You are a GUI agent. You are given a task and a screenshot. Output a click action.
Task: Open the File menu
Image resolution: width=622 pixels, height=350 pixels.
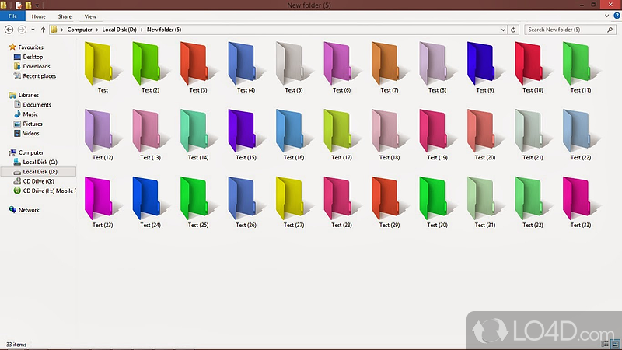(12, 16)
